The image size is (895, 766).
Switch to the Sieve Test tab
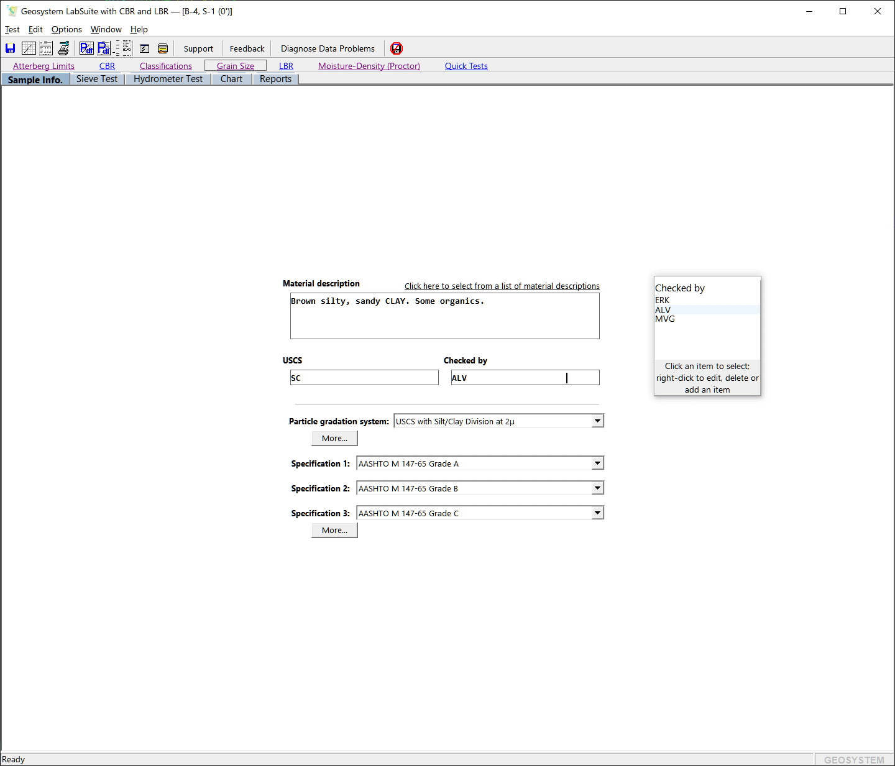pyautogui.click(x=97, y=79)
